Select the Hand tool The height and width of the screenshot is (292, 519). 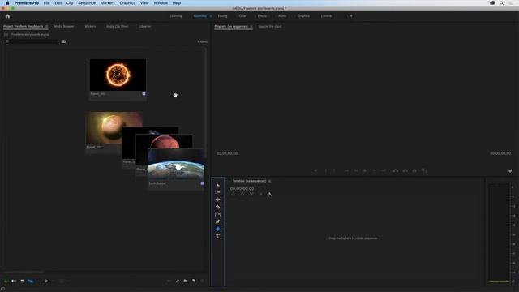click(217, 229)
